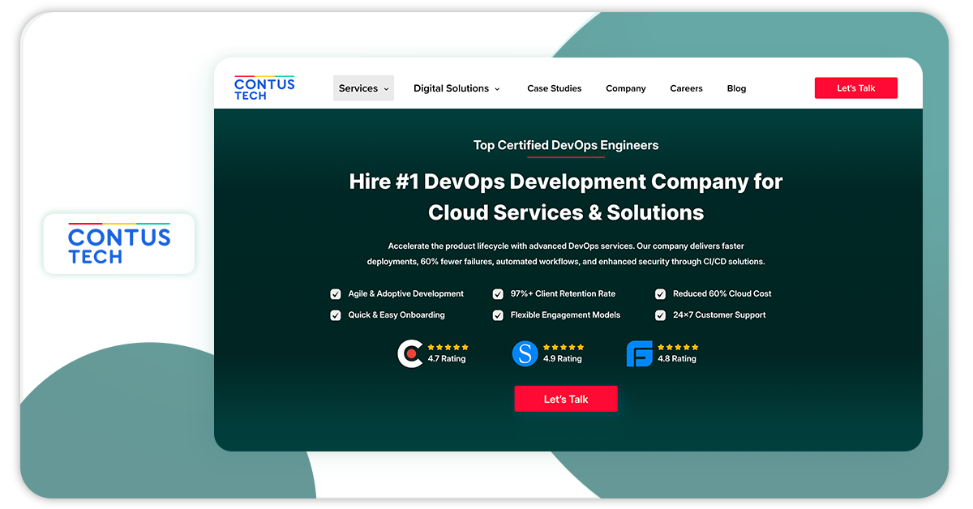The height and width of the screenshot is (509, 973).
Task: Open the blue S rating badge icon
Action: point(525,353)
